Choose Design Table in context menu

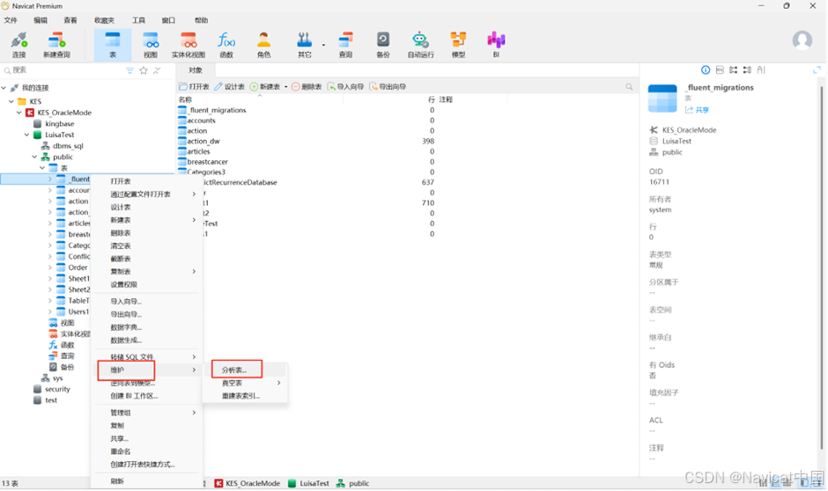[147, 208]
